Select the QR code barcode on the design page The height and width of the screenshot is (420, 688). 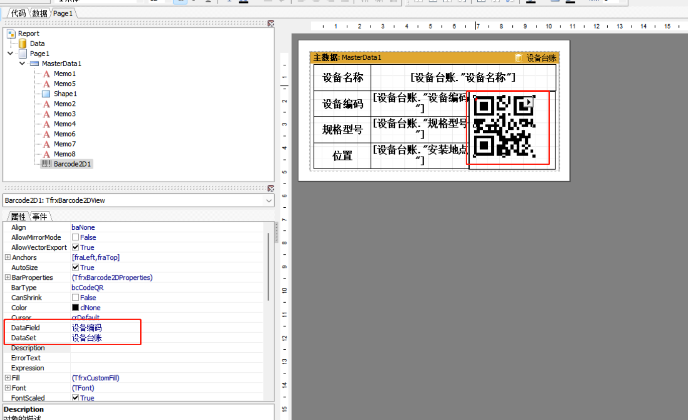pyautogui.click(x=505, y=126)
